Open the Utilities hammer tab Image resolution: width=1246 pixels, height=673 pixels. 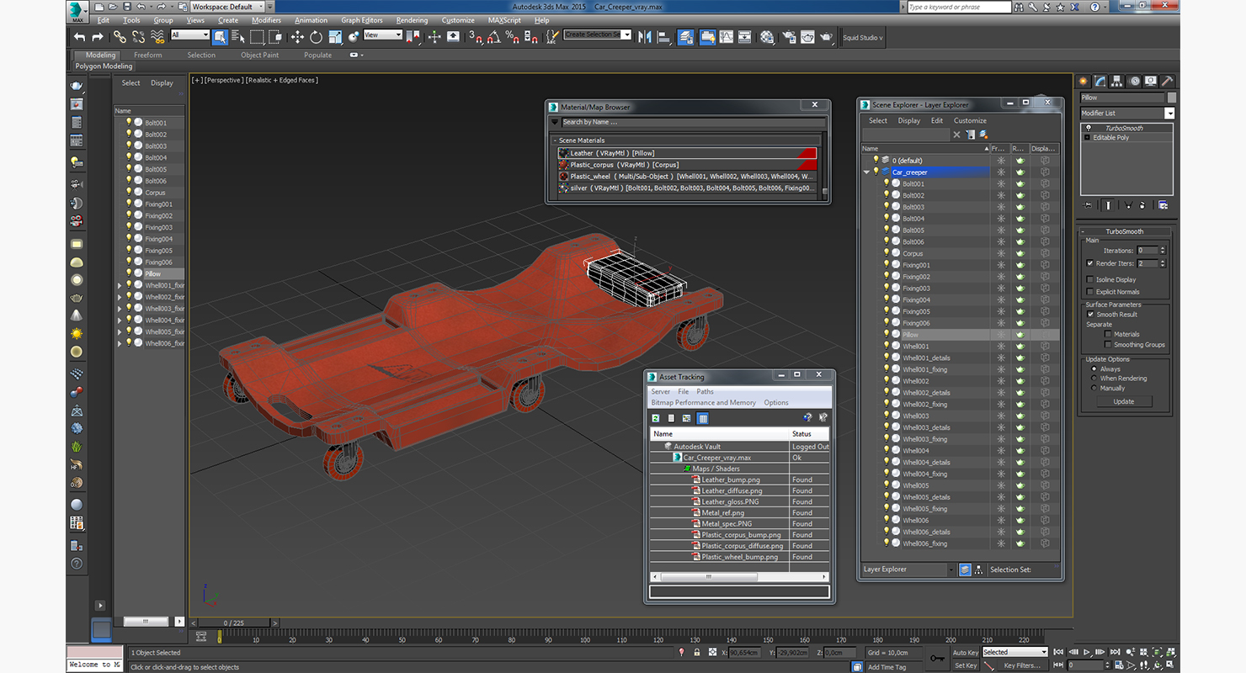[x=1166, y=82]
